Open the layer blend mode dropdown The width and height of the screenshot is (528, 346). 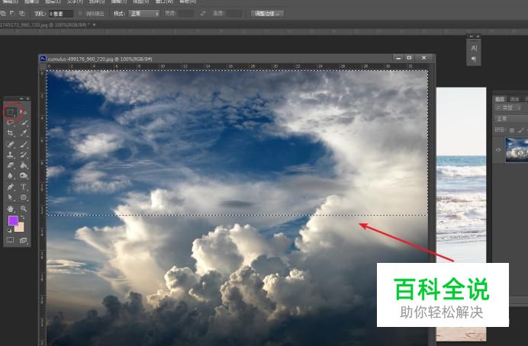pyautogui.click(x=511, y=119)
